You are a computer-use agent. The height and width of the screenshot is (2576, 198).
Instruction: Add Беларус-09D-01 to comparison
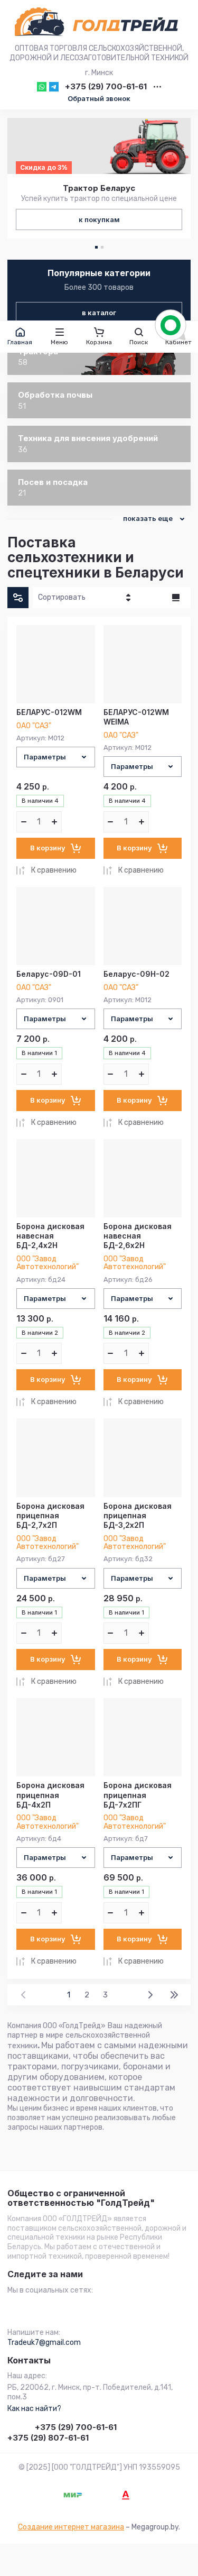click(x=47, y=1122)
